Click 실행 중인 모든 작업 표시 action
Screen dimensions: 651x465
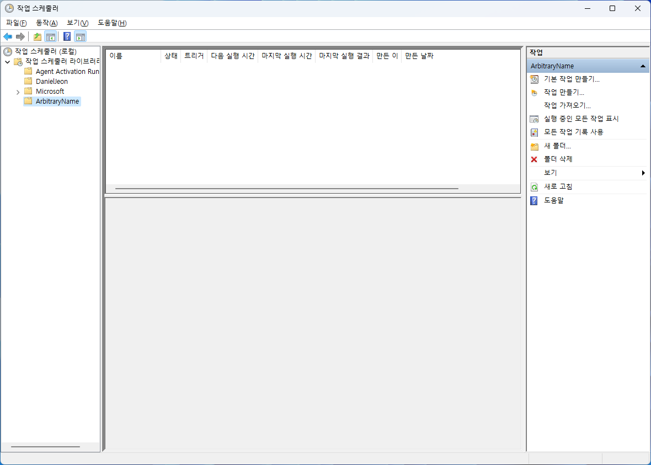click(581, 119)
